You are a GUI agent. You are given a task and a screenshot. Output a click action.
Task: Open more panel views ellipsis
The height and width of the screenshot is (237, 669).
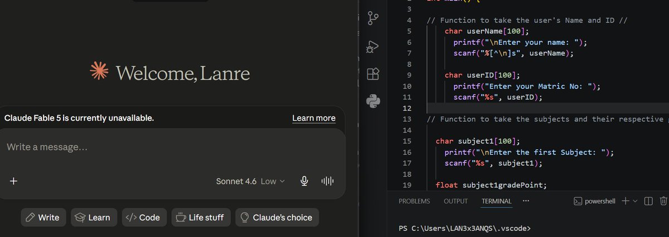pyautogui.click(x=526, y=201)
